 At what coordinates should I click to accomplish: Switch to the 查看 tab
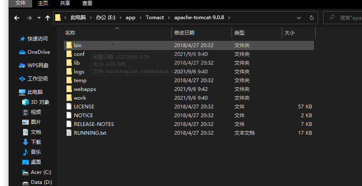pos(87,3)
